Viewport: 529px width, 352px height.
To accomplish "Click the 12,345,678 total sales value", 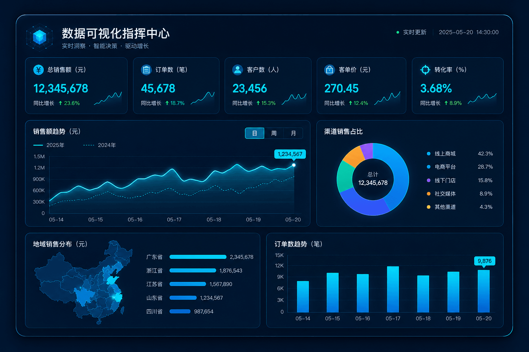I will (61, 89).
